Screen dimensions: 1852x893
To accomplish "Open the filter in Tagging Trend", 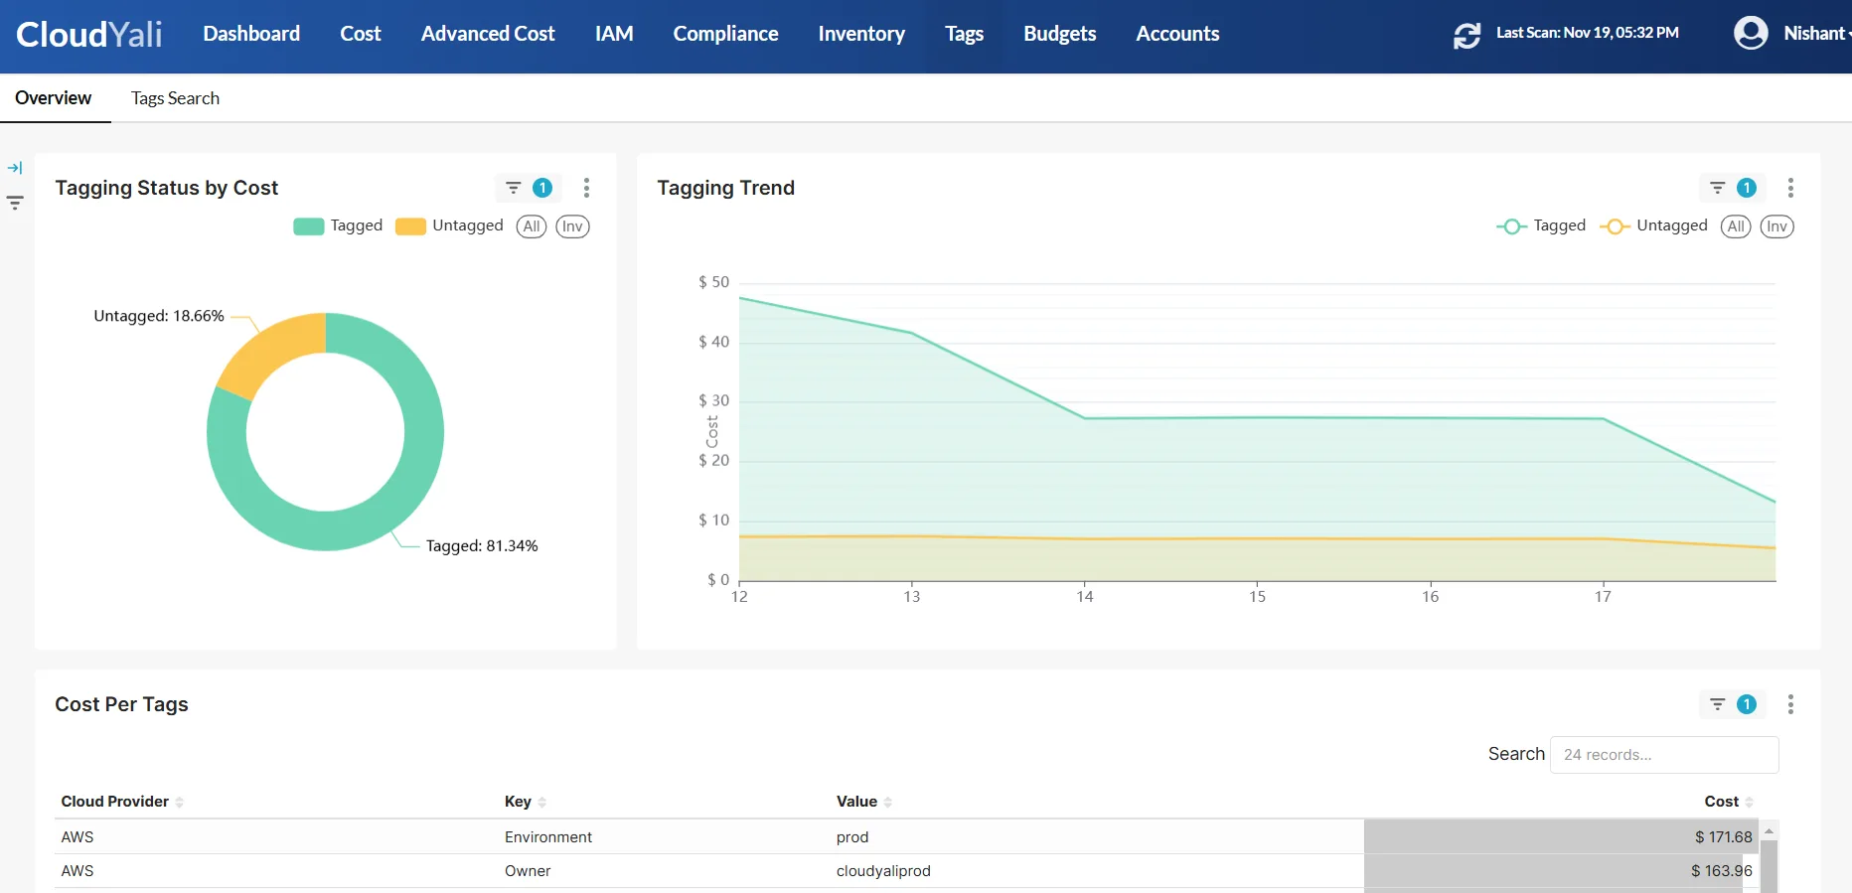I will click(x=1732, y=188).
